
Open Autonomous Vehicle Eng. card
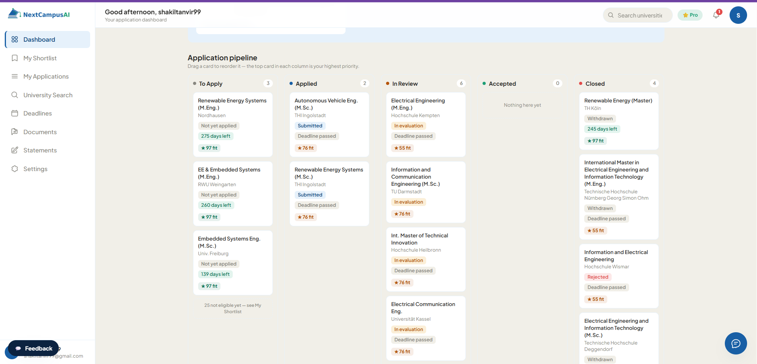(x=329, y=125)
